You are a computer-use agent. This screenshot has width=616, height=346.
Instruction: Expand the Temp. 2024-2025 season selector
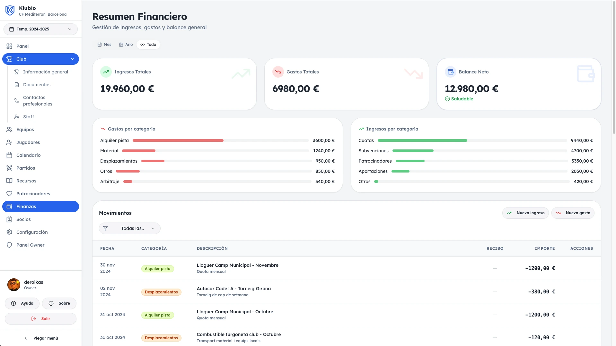(40, 29)
